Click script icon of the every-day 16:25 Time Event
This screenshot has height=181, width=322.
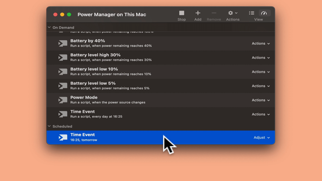63,114
